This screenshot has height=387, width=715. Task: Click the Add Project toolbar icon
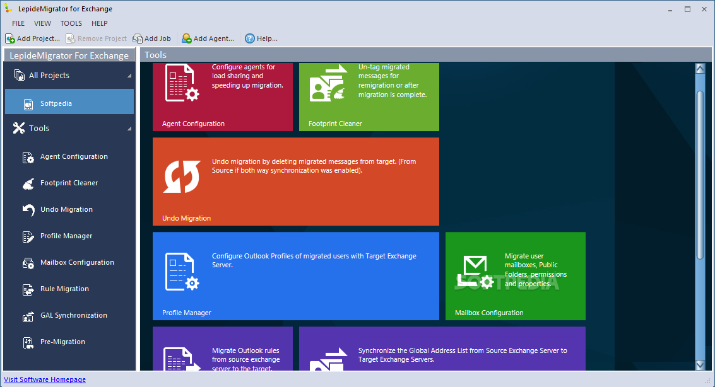[x=9, y=38]
